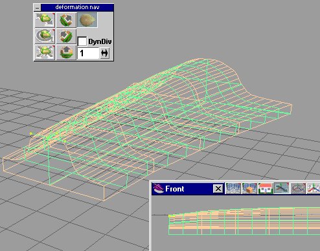Click the middle green stripe deformation icon
320x251 pixels.
[x=66, y=36]
